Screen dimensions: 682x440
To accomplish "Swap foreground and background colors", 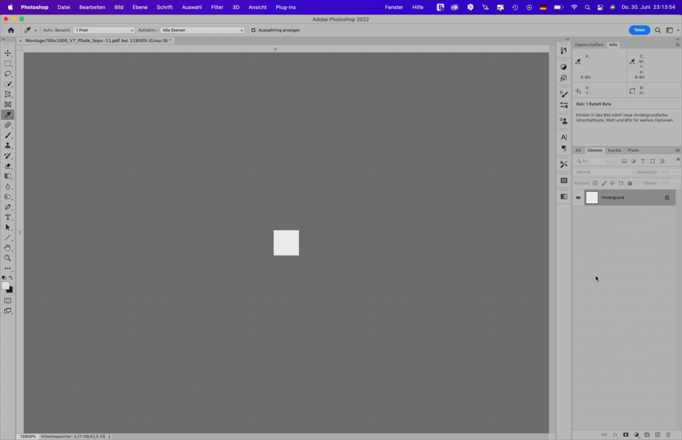I will click(11, 277).
